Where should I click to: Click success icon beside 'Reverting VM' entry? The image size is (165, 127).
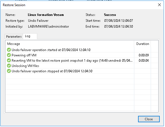tap(9, 60)
